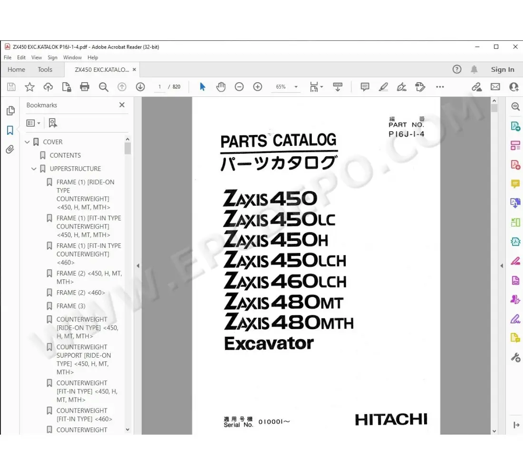Screen dimensions: 523x475
Task: Zoom out using the minus icon
Action: pyautogui.click(x=239, y=87)
